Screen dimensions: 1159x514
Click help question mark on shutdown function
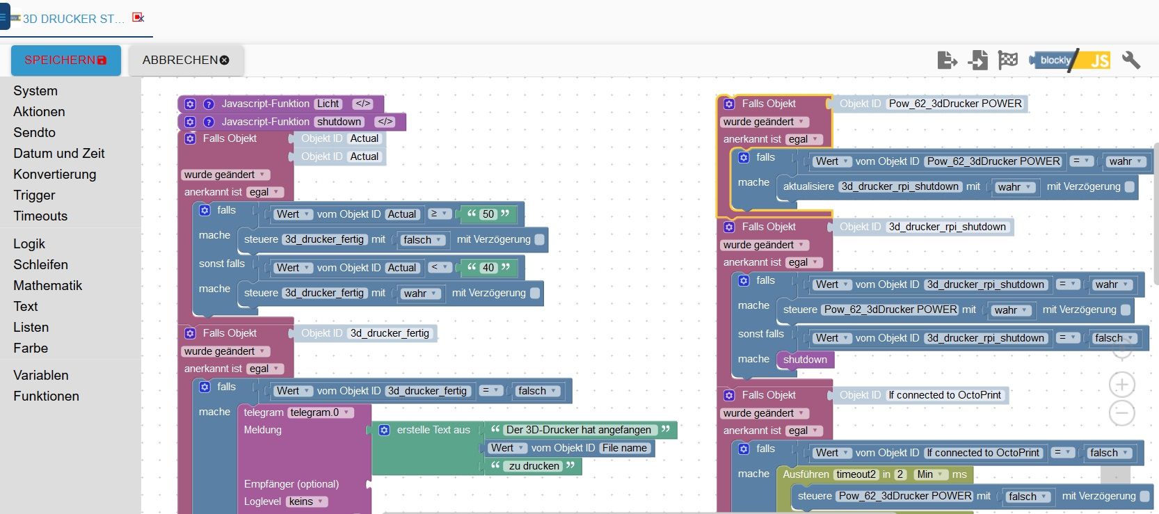(208, 122)
